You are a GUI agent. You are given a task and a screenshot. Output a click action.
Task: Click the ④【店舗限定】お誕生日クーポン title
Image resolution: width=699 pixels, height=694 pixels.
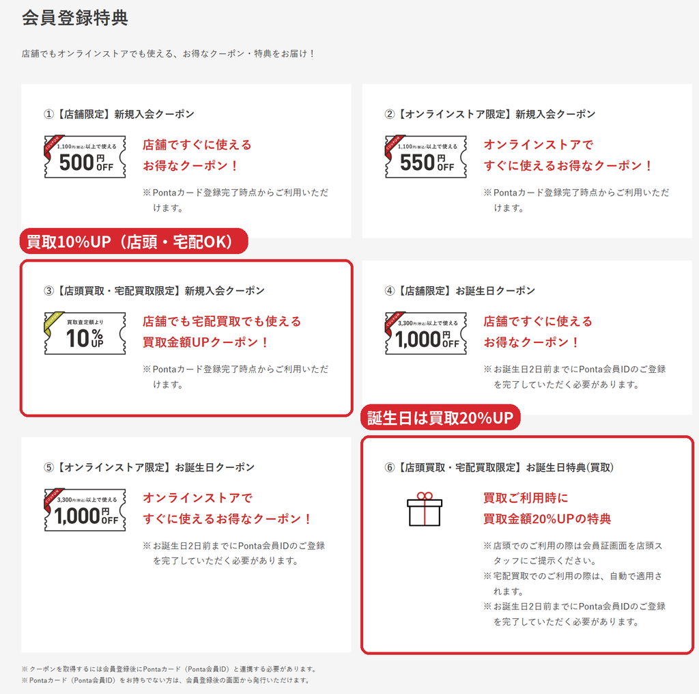click(x=459, y=291)
